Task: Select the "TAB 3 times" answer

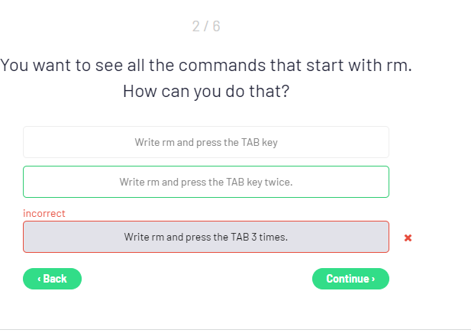Action: click(x=206, y=237)
